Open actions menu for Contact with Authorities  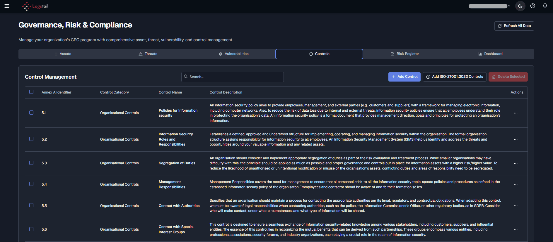click(x=516, y=206)
